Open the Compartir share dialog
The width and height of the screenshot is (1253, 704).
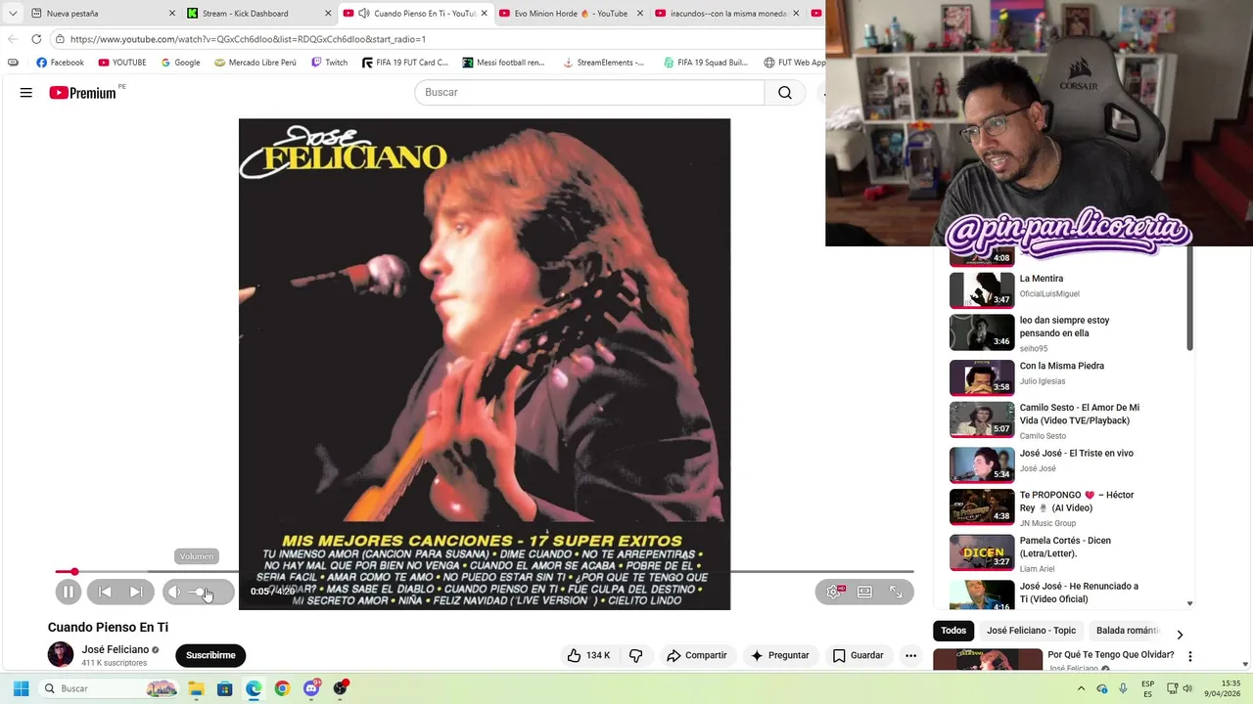[x=696, y=655]
